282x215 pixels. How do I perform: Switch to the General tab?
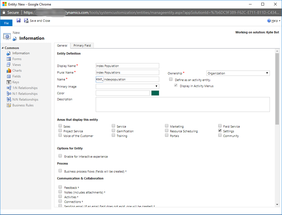point(62,45)
